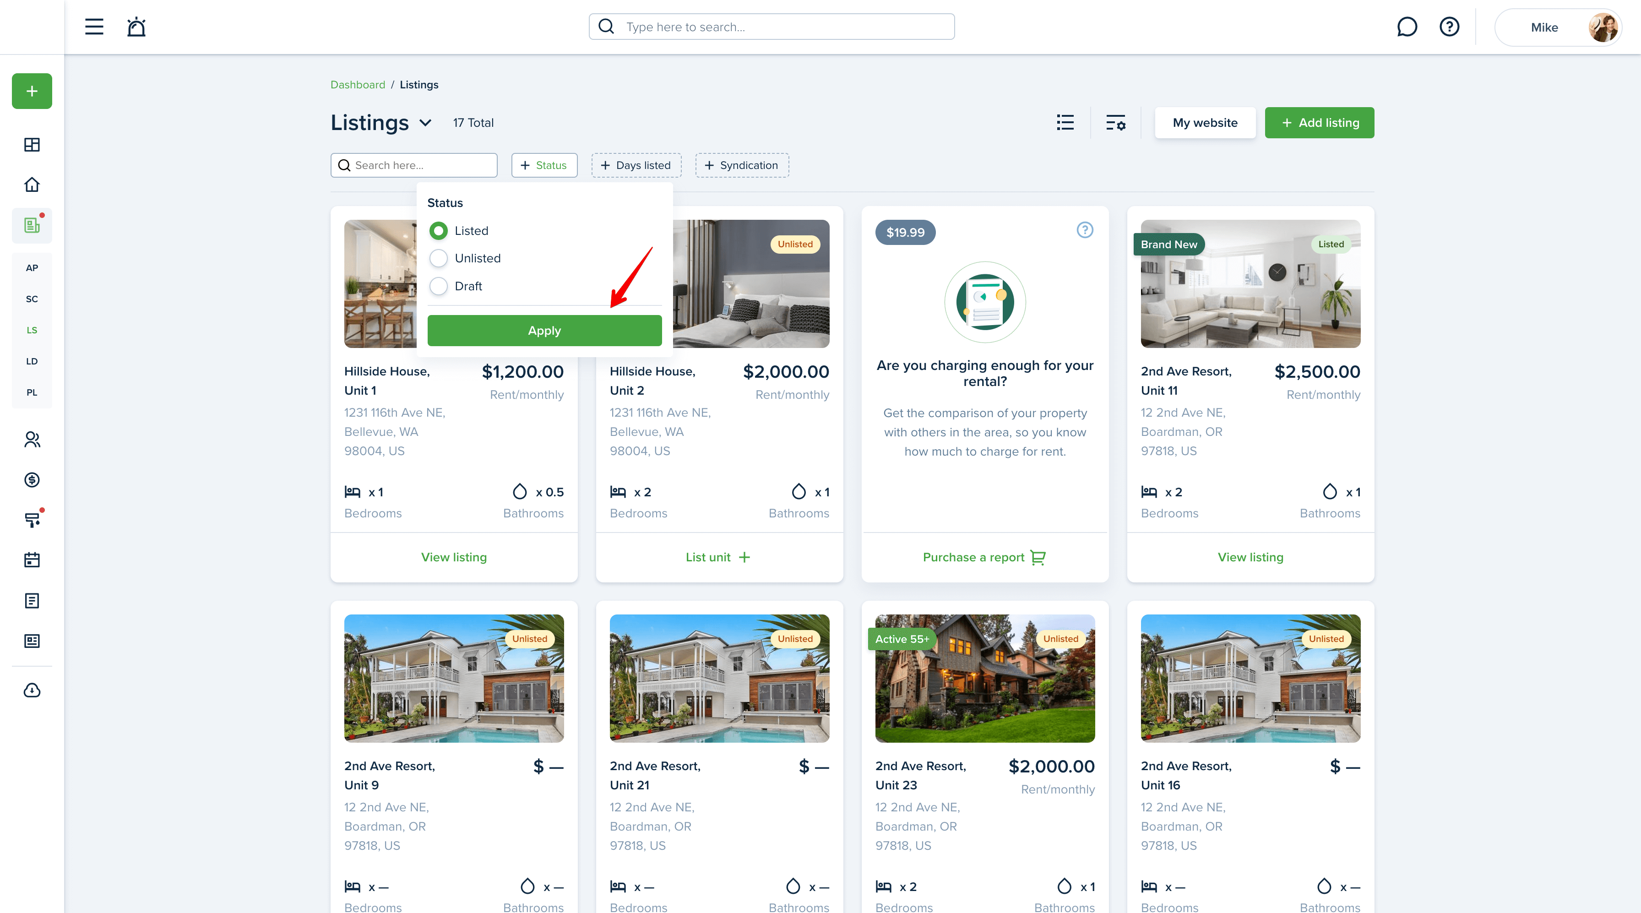1641x913 pixels.
Task: Click the 2nd Ave Resort, Unit 23 title
Action: coord(920,775)
